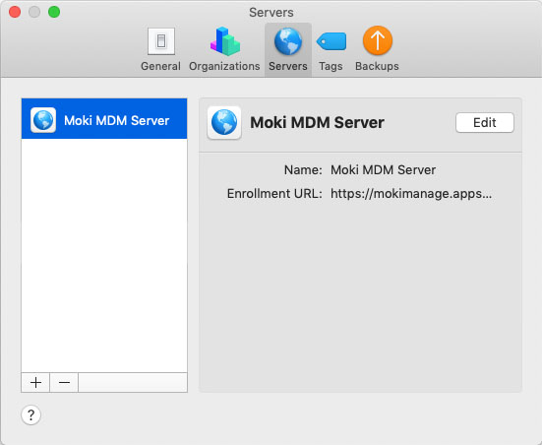This screenshot has width=542, height=445.
Task: Click the Organizations tab label
Action: [224, 66]
